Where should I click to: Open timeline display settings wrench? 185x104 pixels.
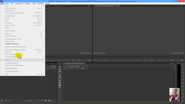click(82, 68)
